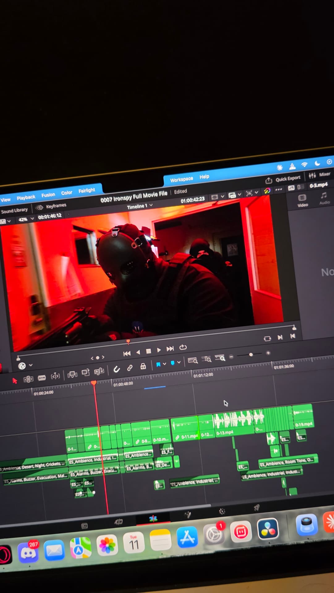The image size is (334, 593).
Task: Open the Sound Library panel
Action: pos(14,211)
